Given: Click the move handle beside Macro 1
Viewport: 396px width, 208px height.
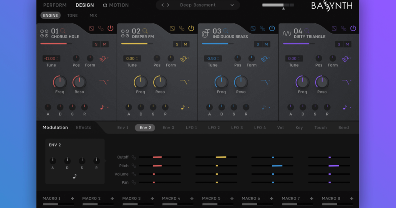Looking at the screenshot, I should 72,198.
